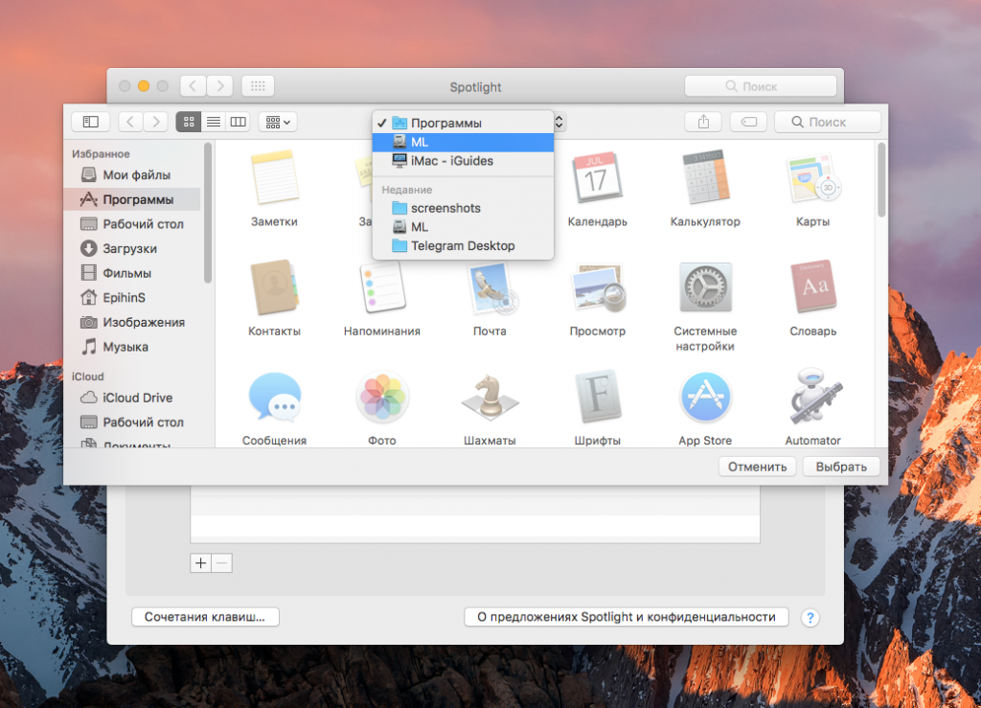Screen dimensions: 981x708
Task: Click the file list vertical scrollbar
Action: tap(881, 180)
